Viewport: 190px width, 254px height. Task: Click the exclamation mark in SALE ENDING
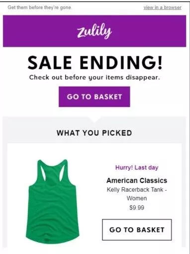160,63
